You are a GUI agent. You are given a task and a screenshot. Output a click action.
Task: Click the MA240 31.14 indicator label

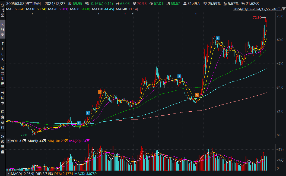coord(127,9)
